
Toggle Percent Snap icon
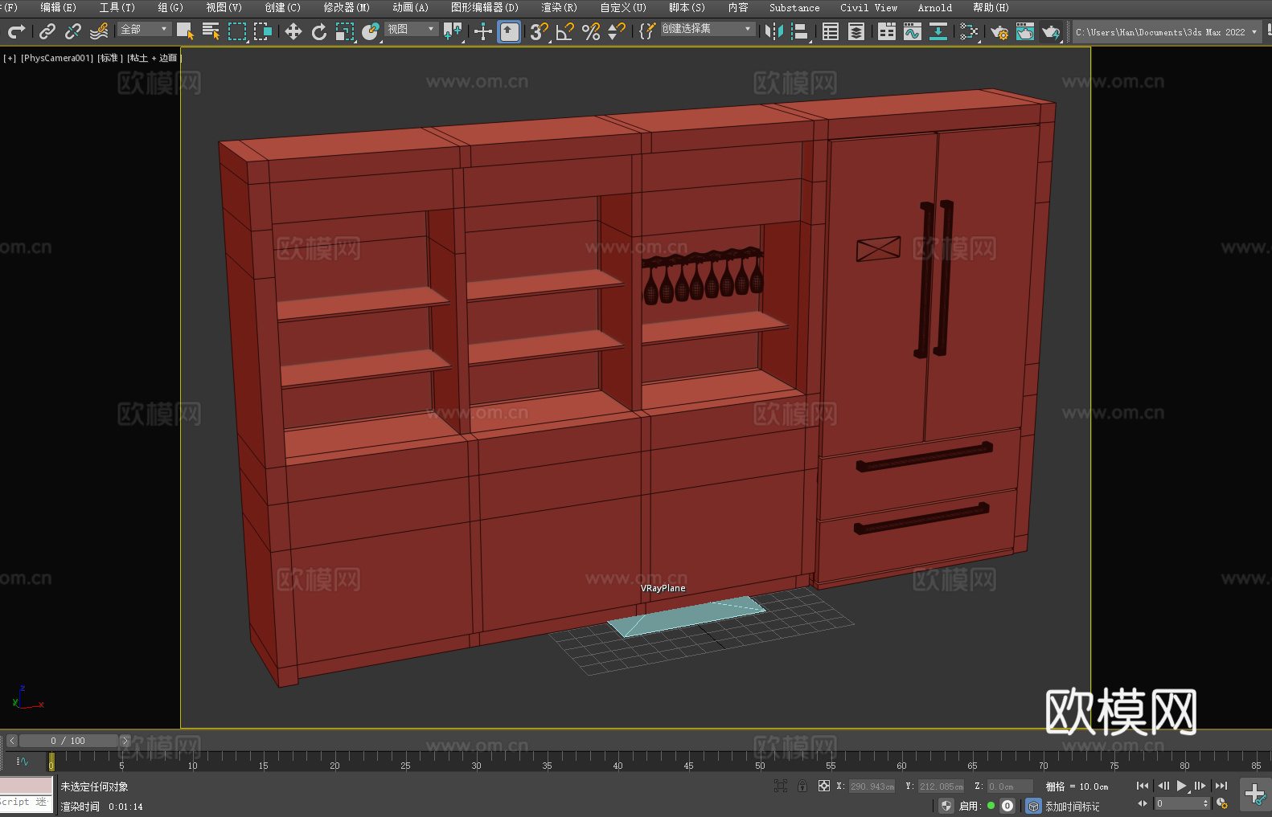click(x=591, y=32)
